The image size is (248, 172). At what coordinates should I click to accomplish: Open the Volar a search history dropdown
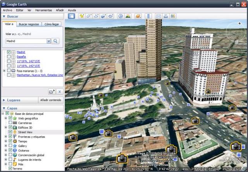[x=48, y=41]
